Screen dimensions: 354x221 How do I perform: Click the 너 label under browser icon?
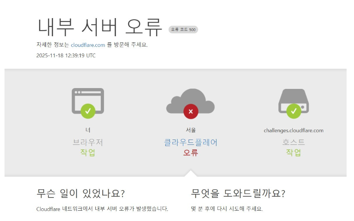point(88,130)
